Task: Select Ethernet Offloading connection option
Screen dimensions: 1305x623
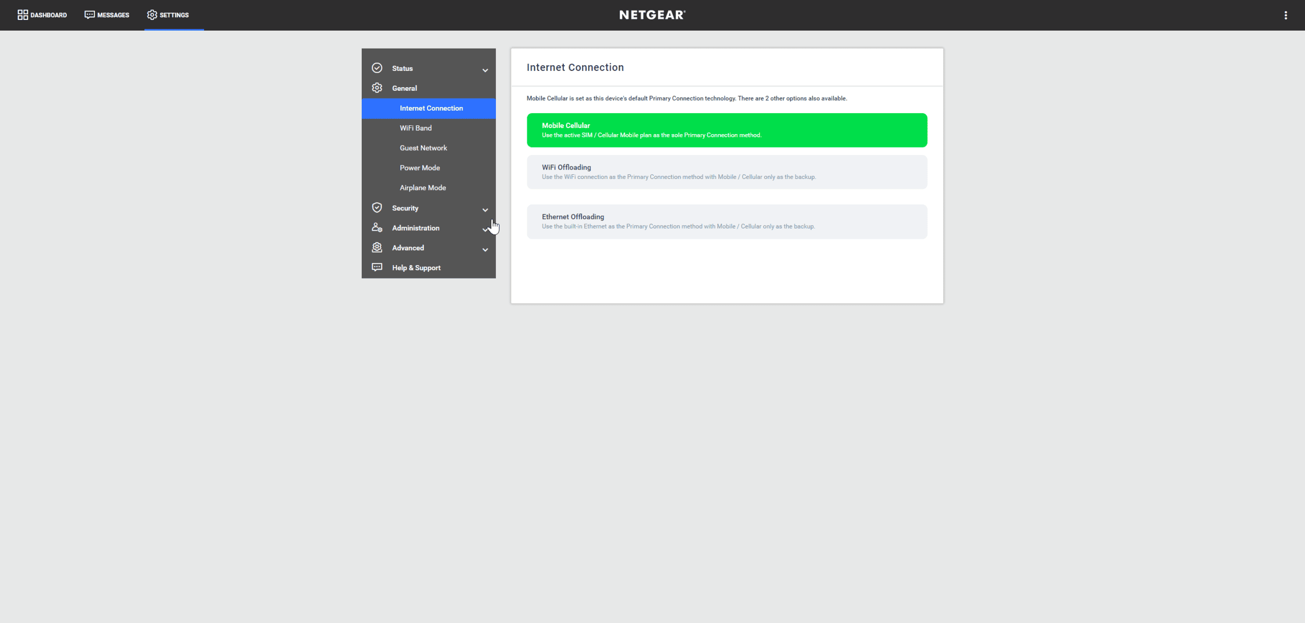Action: tap(727, 221)
